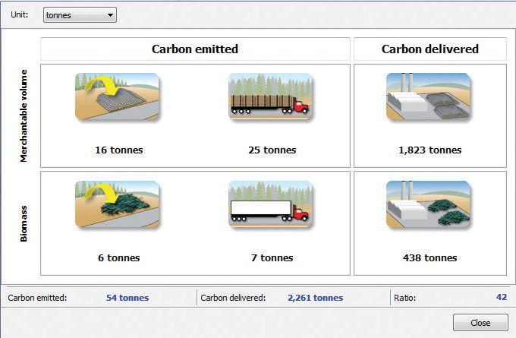Click the biomass pile unloading icon

click(x=117, y=204)
